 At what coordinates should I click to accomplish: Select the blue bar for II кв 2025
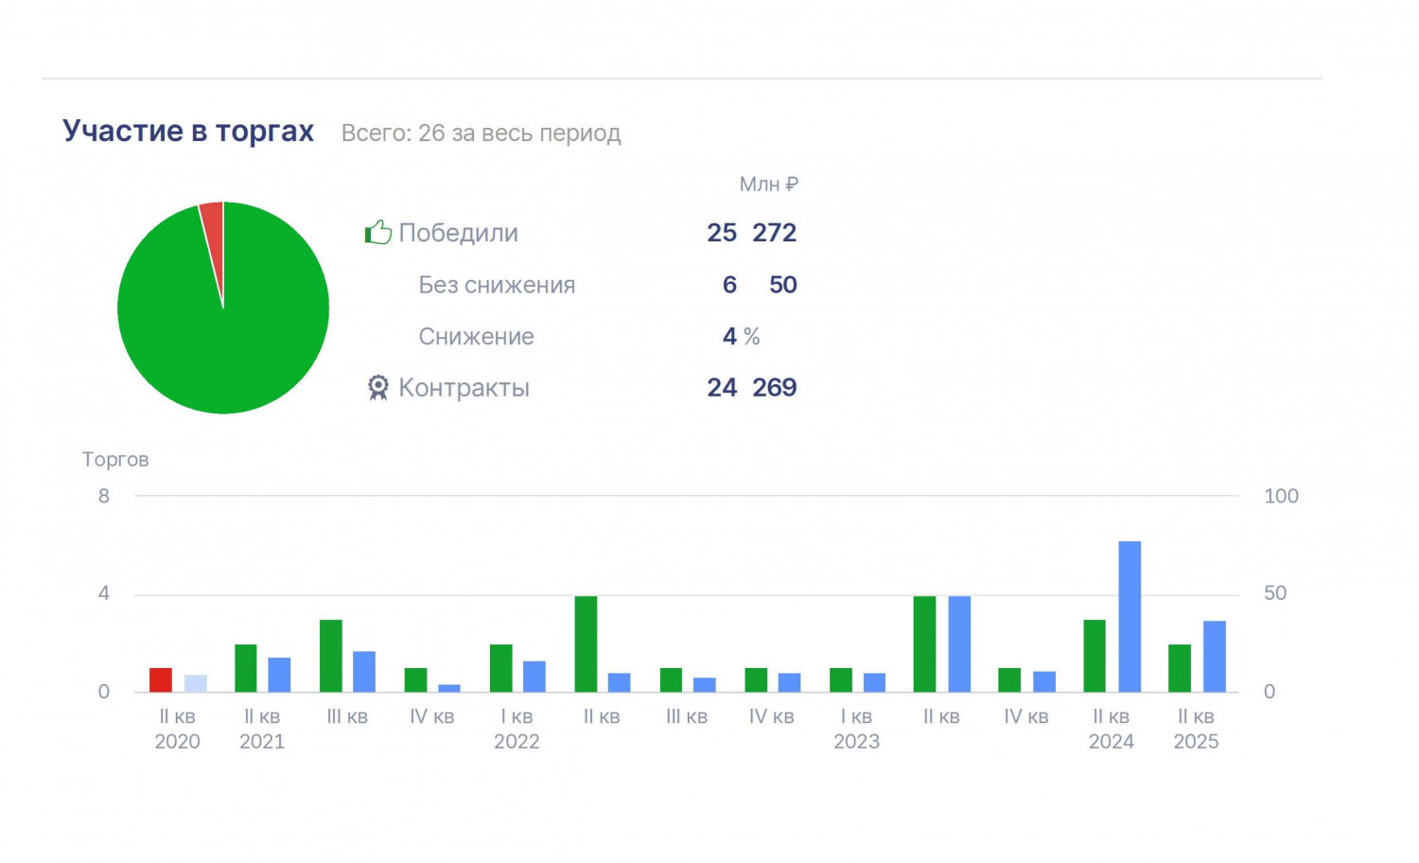1215,657
